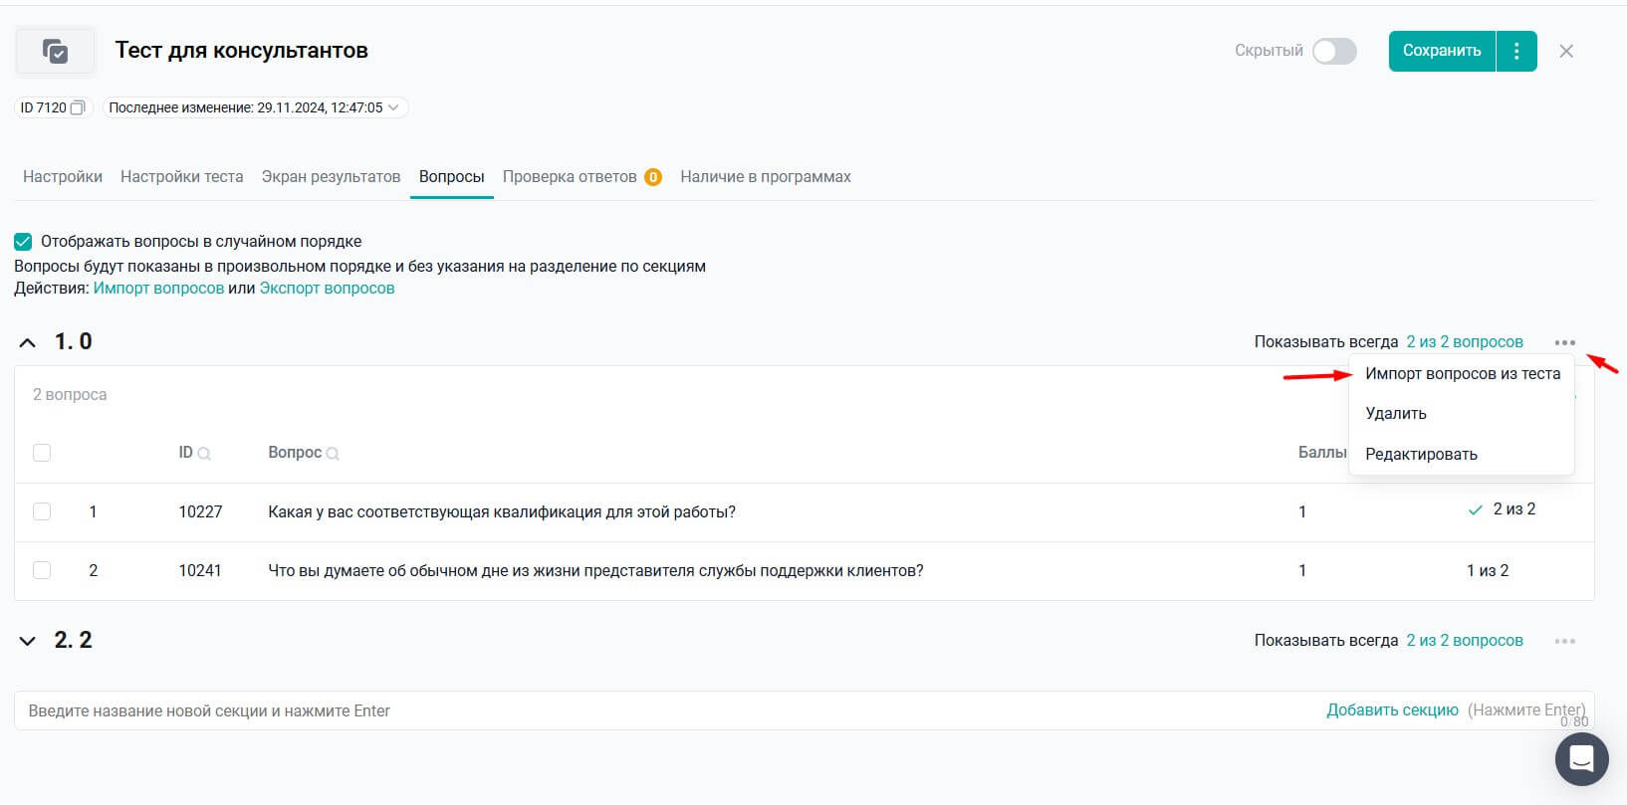Viewport: 1627px width, 805px height.
Task: Open the support chat widget
Action: (x=1581, y=759)
